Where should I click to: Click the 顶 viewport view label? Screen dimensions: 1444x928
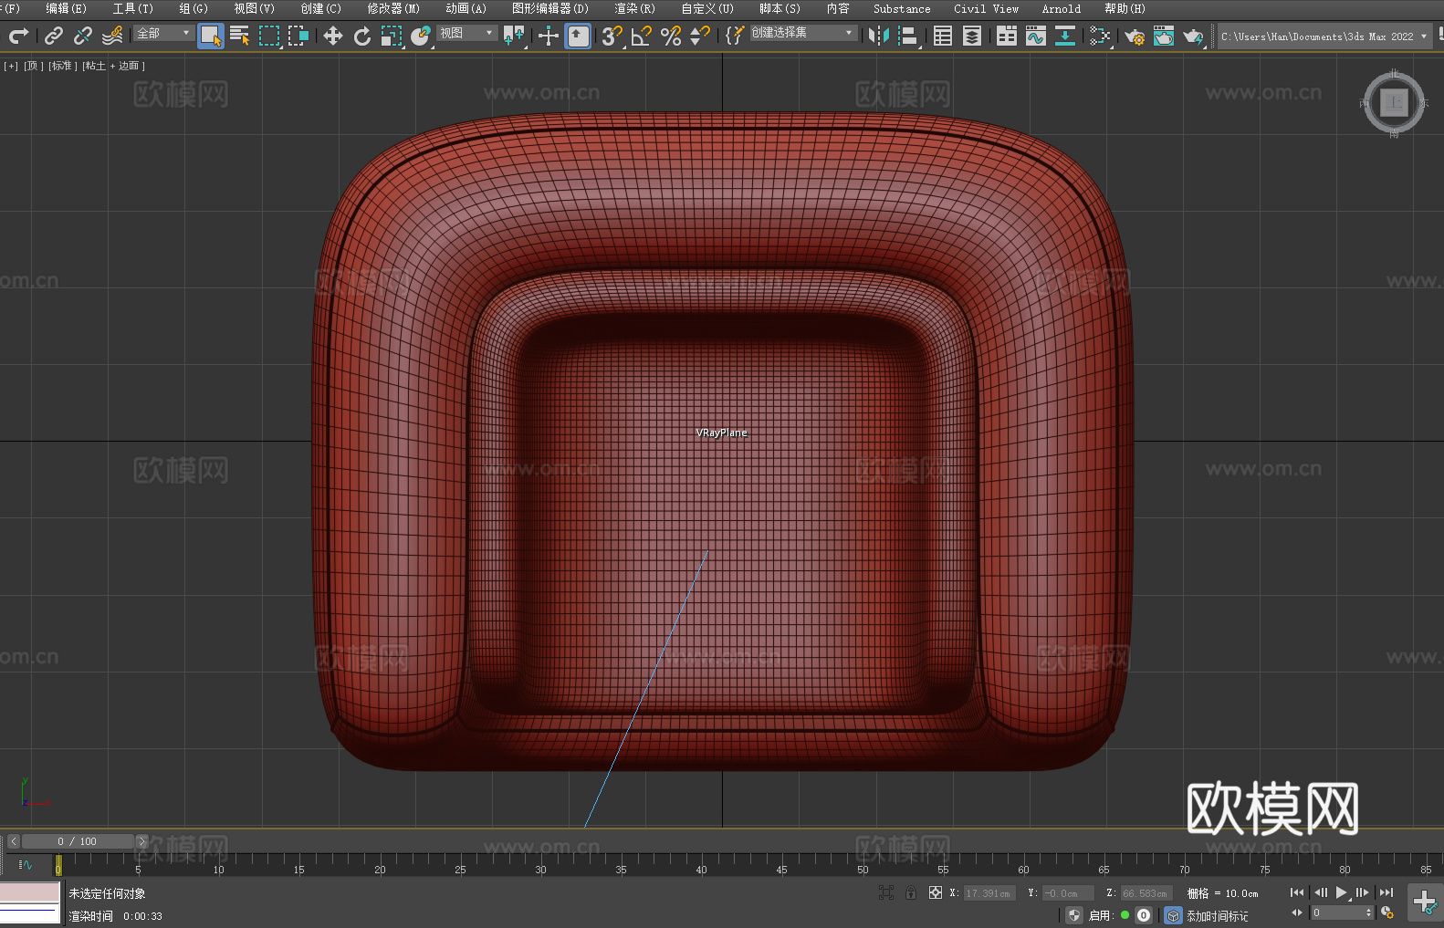tap(32, 66)
